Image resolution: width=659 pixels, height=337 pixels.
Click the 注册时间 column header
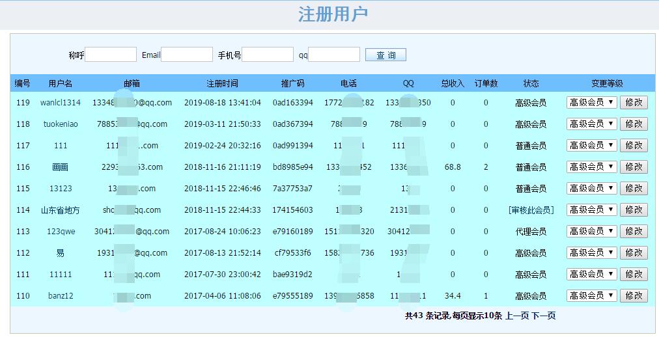(222, 83)
